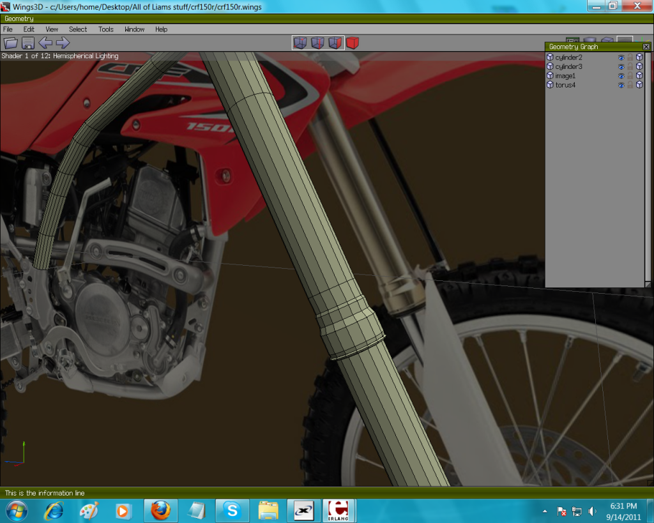Click the Open file toolbar icon

coord(11,43)
